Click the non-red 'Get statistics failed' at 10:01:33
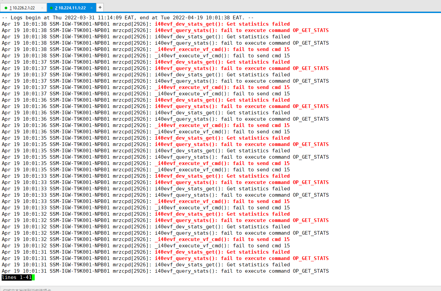441x291 pixels. [x=258, y=189]
